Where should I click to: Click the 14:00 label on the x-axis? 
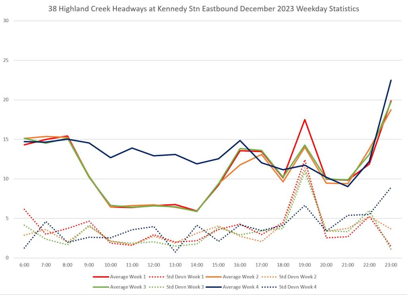[197, 264]
